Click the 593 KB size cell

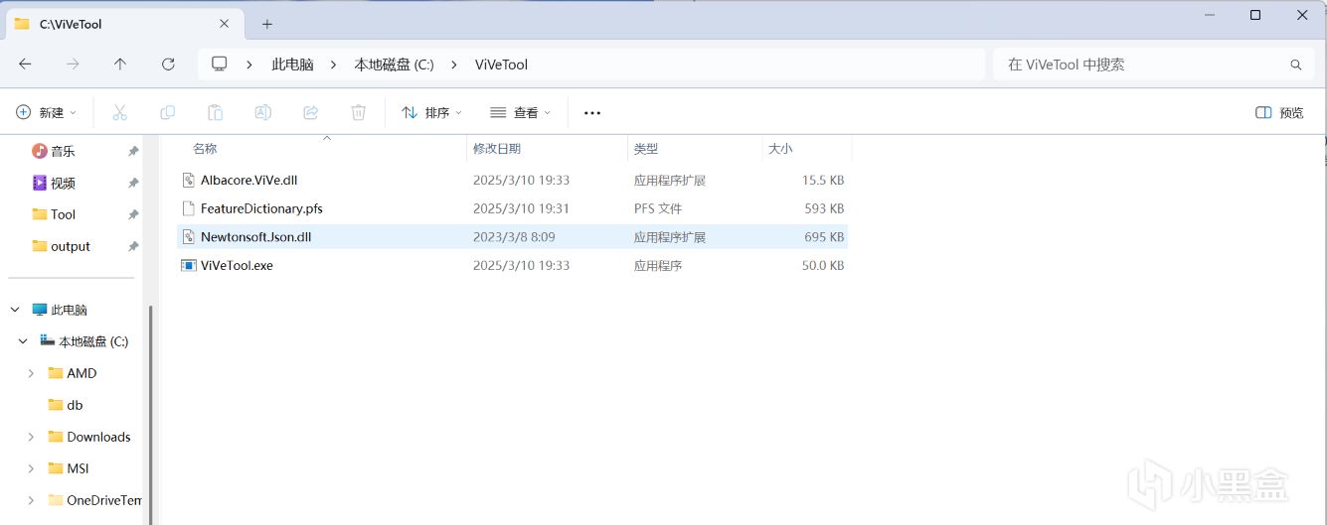pyautogui.click(x=824, y=208)
